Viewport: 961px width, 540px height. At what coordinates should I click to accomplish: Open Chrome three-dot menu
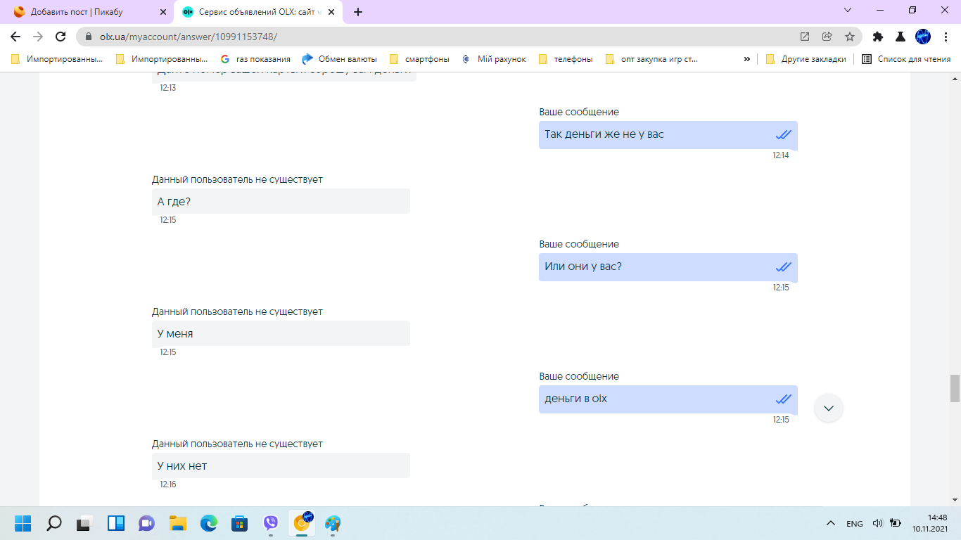pos(946,37)
